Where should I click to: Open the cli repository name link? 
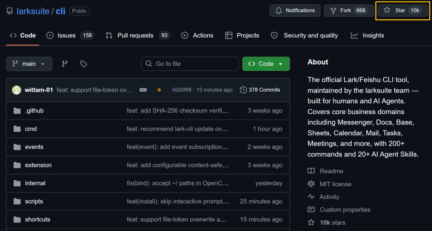pos(60,11)
